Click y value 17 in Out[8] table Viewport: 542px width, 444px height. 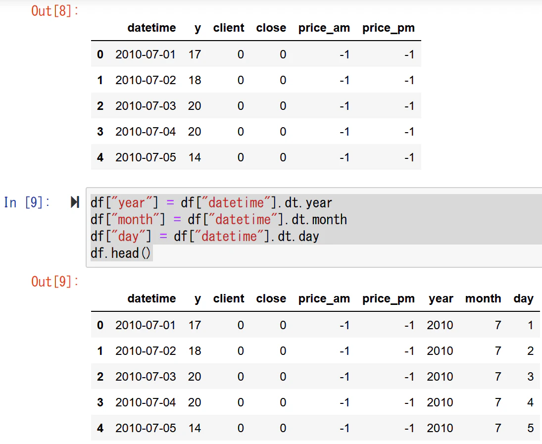(195, 54)
